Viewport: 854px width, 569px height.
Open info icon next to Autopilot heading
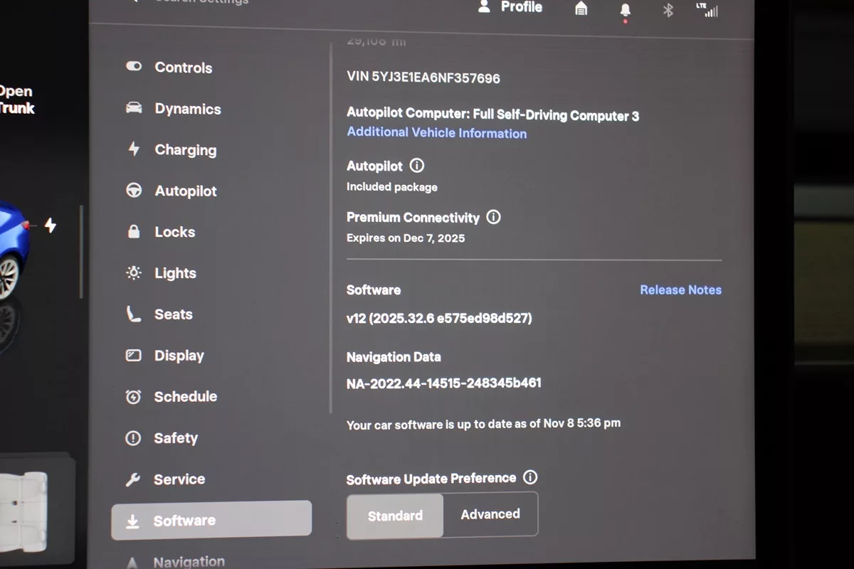pos(417,166)
